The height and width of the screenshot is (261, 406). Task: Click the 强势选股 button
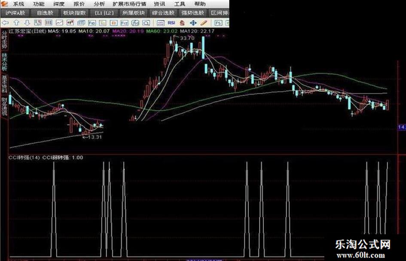[x=192, y=13]
